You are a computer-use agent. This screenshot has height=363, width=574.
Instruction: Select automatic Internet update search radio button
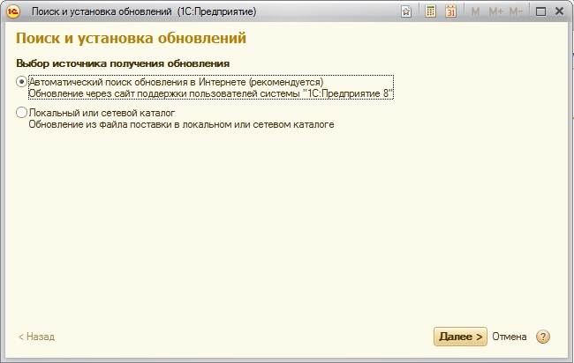pos(22,82)
